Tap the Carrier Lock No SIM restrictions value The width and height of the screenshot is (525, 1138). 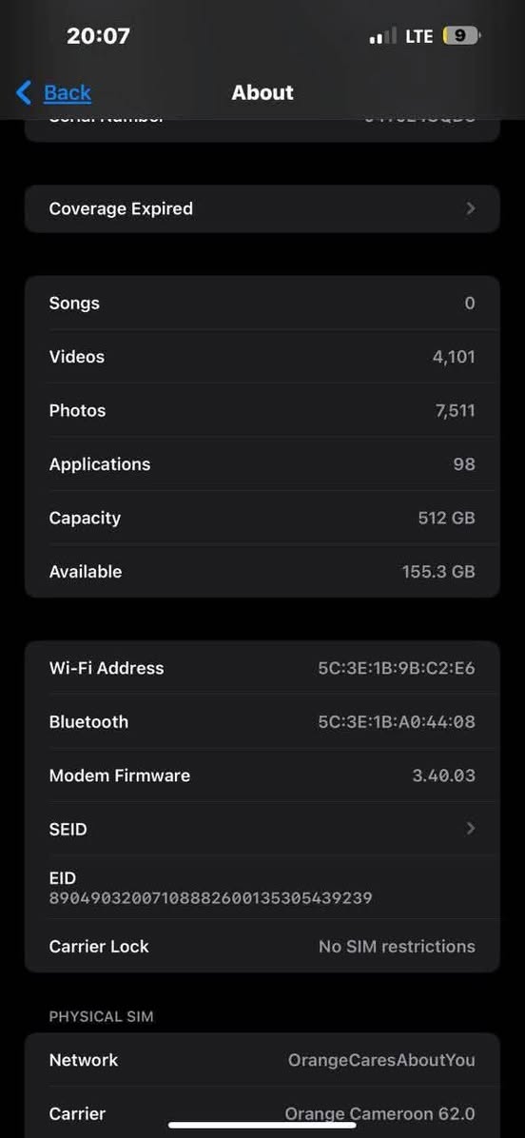pos(398,947)
